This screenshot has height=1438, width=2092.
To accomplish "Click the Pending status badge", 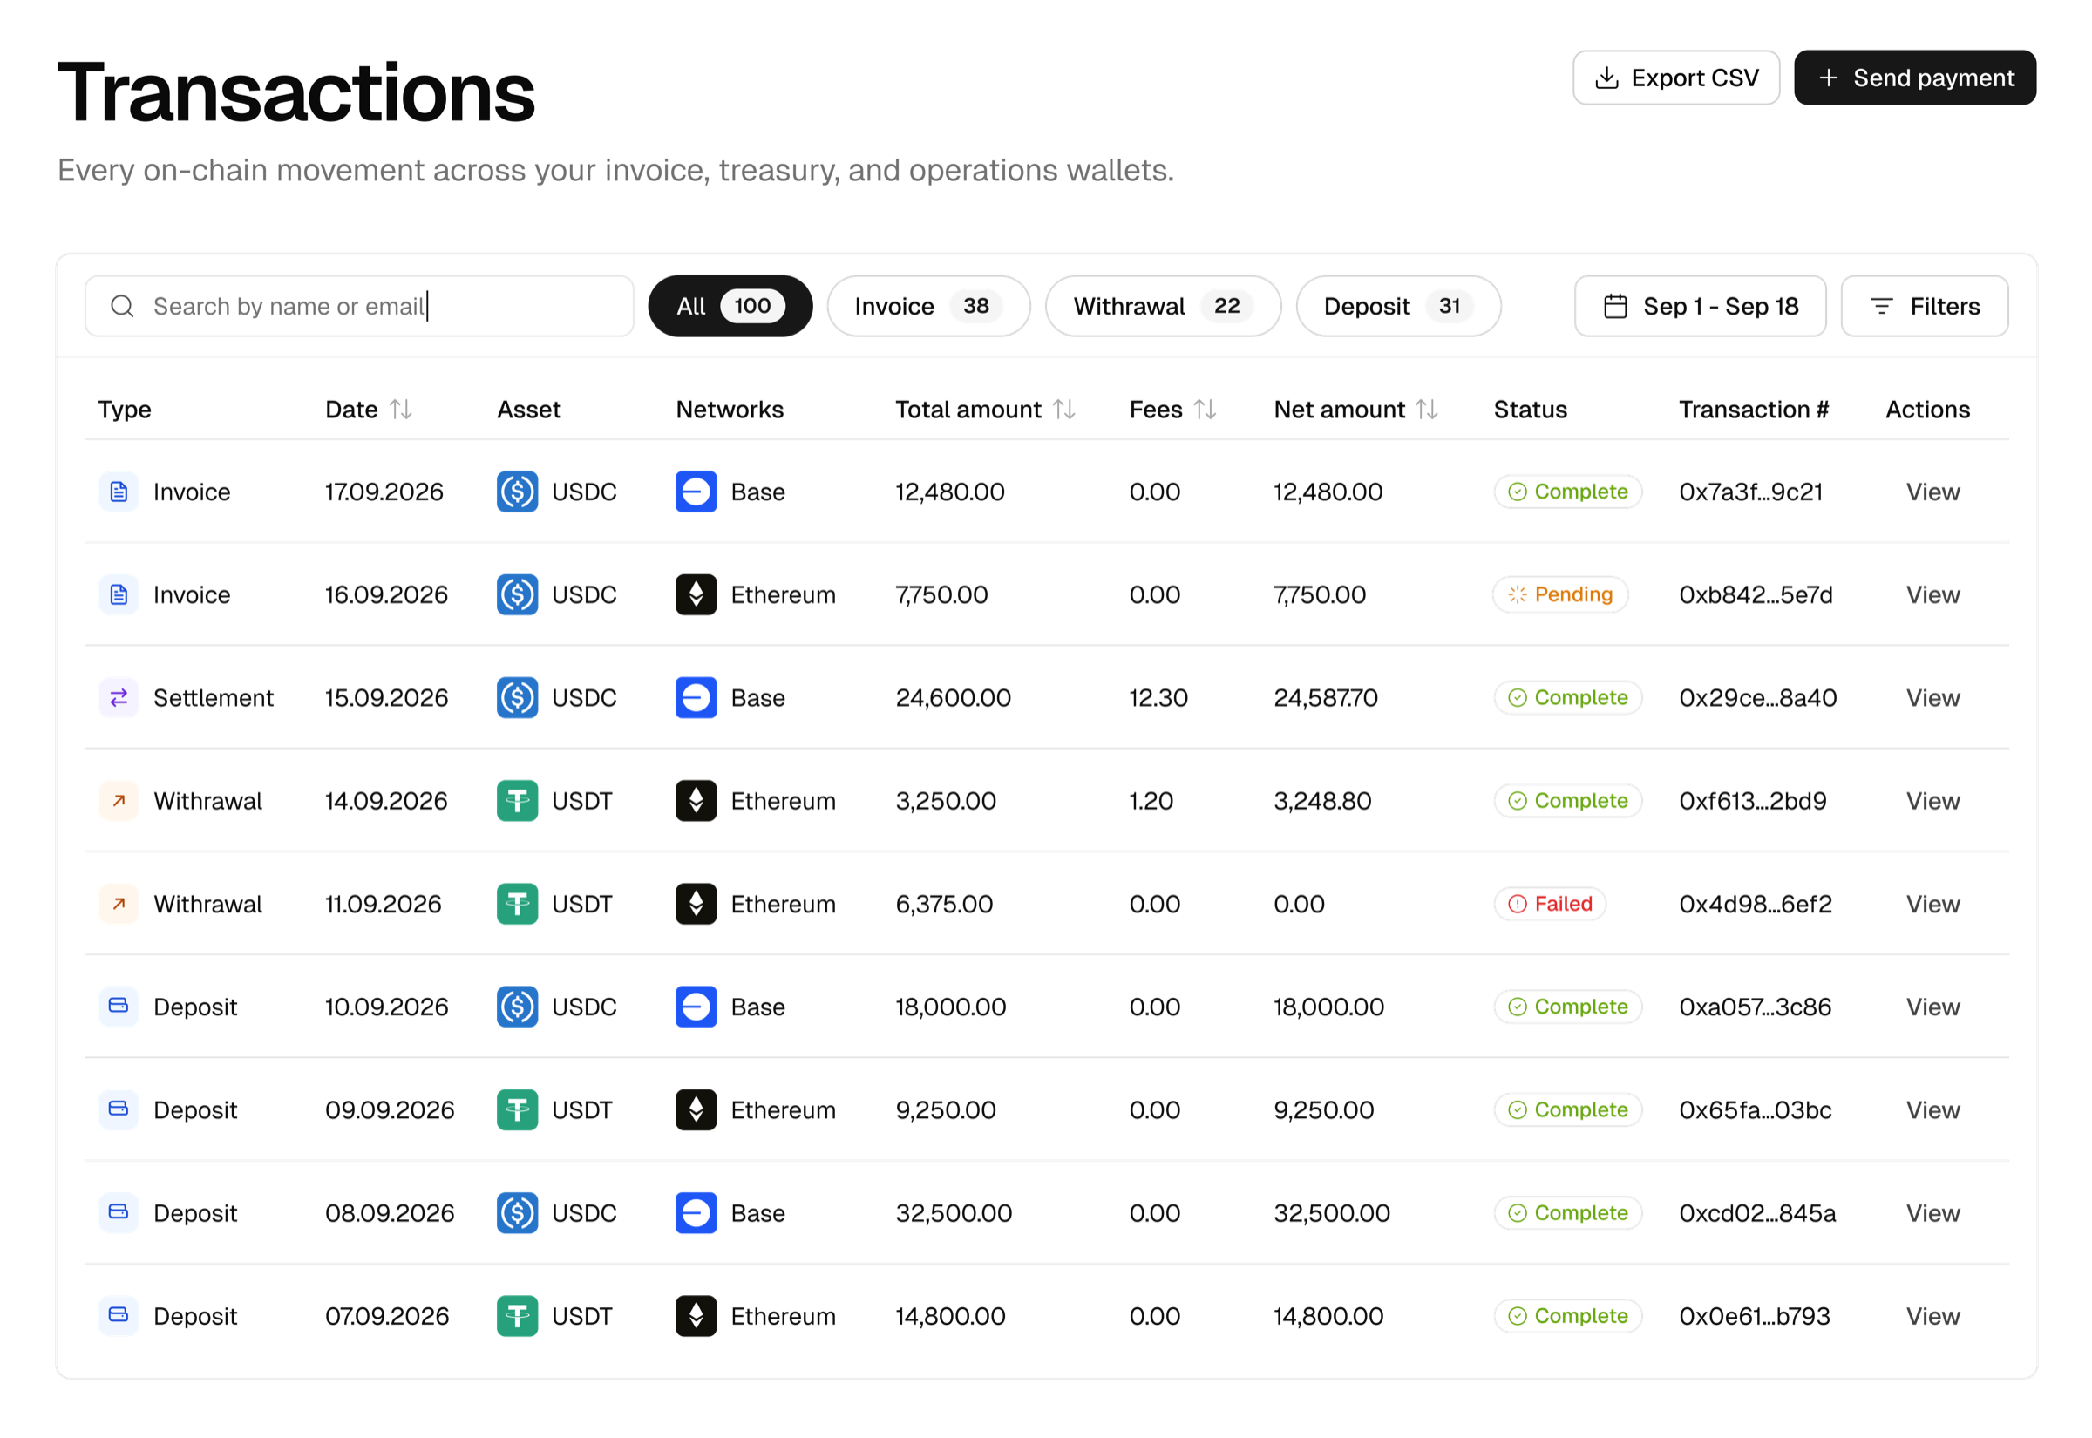I will pos(1560,594).
